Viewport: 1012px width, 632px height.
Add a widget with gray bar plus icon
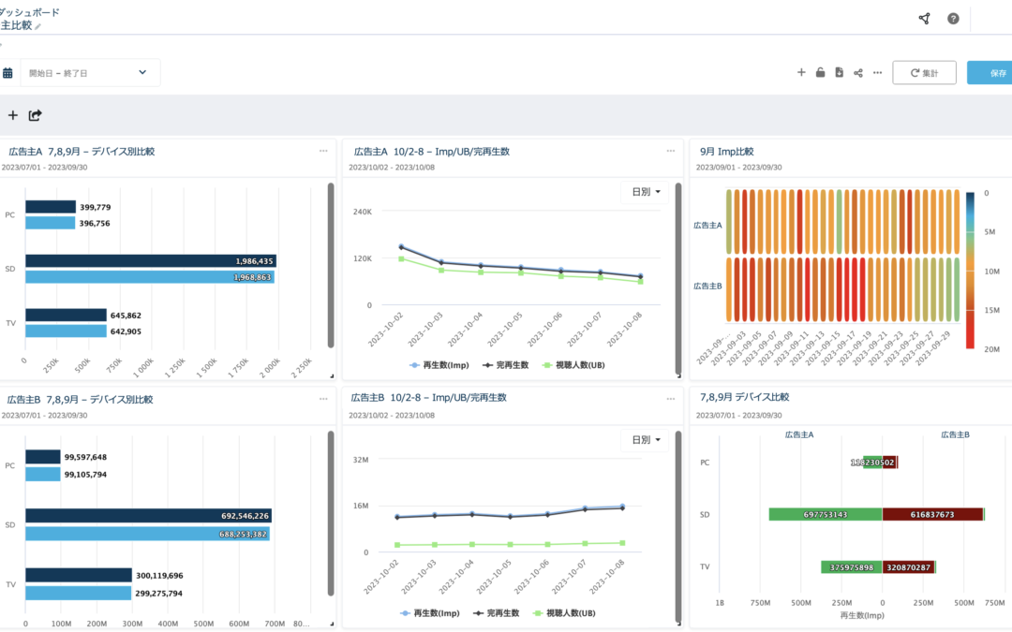13,115
